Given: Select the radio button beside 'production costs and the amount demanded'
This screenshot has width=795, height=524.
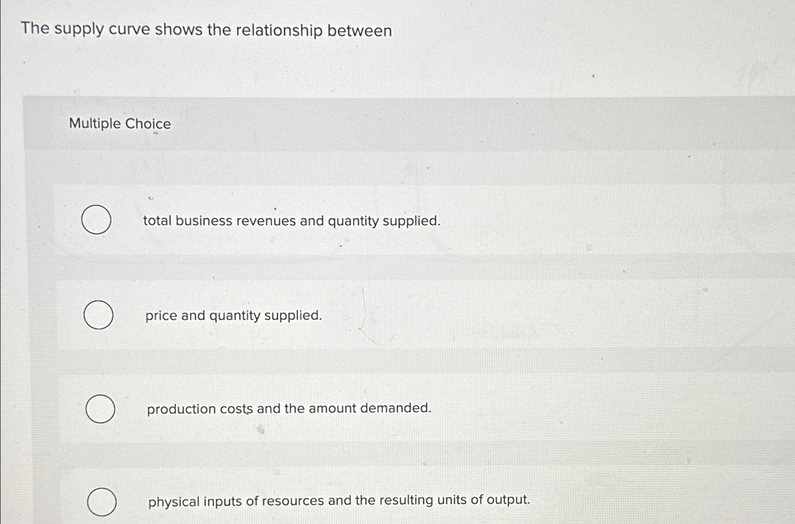Looking at the screenshot, I should pos(100,408).
